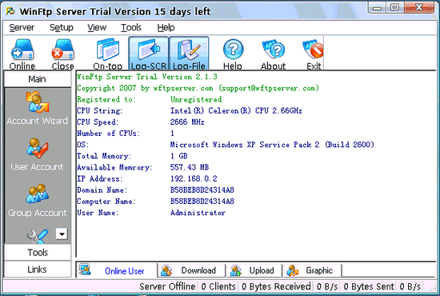Viewport: 440px width, 296px height.
Task: Toggle Log-File logging button
Action: click(189, 54)
